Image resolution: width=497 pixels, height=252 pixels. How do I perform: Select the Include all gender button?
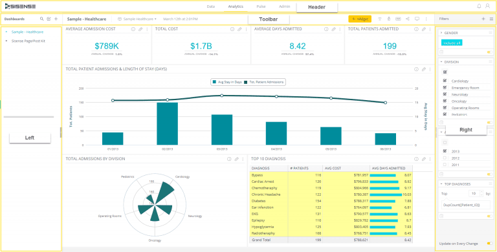tap(452, 43)
